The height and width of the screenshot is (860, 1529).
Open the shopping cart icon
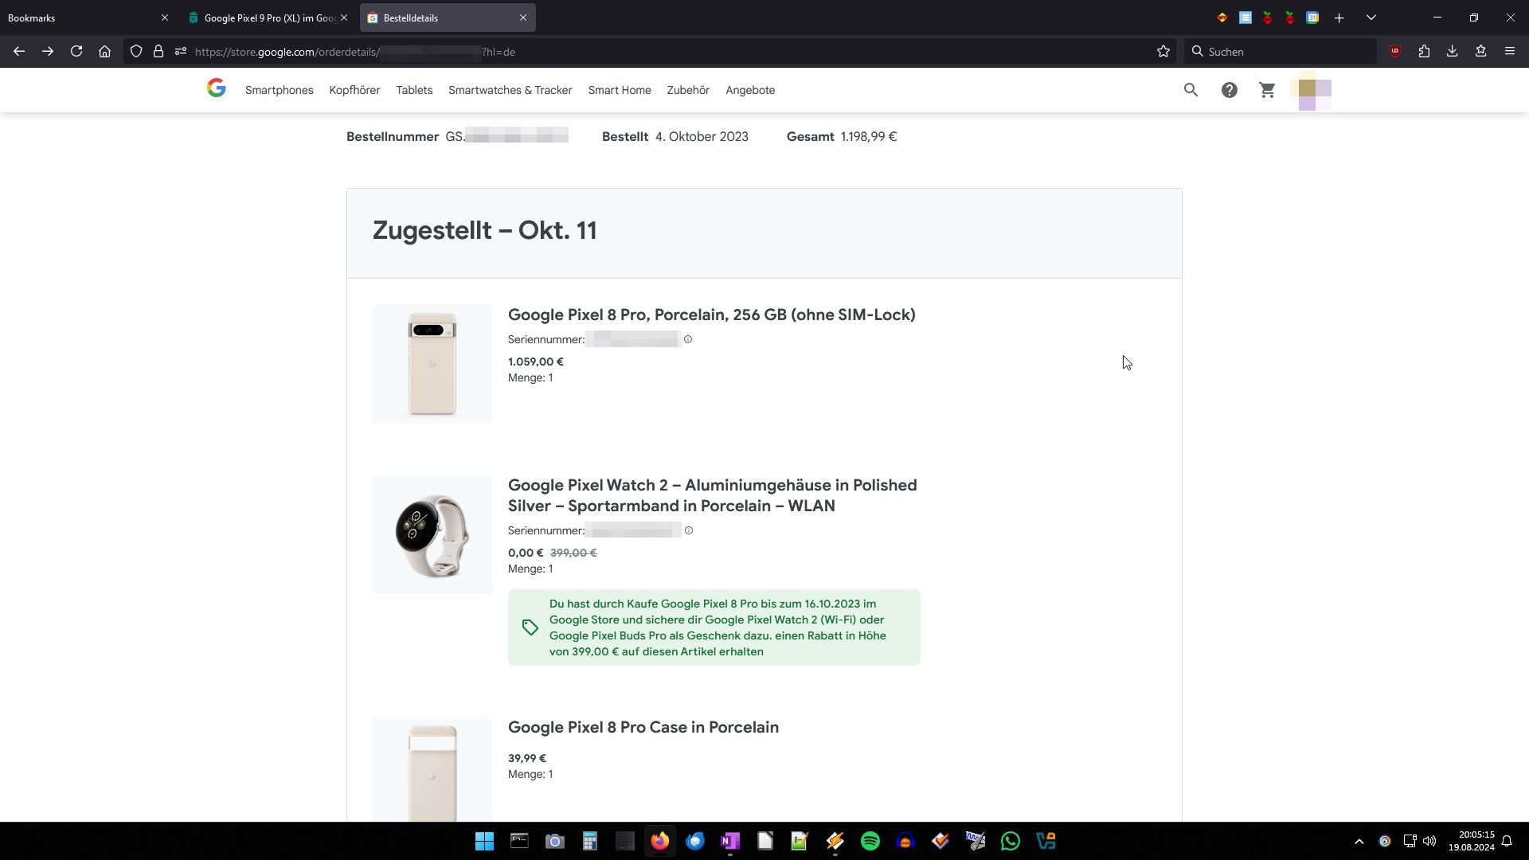pyautogui.click(x=1267, y=90)
